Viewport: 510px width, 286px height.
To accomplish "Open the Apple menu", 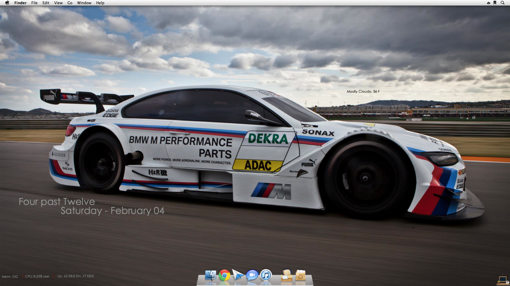I will coord(7,3).
